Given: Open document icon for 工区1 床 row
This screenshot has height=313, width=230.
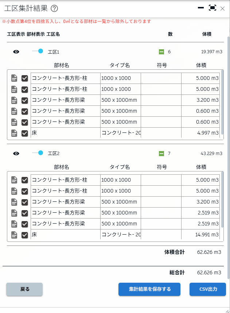Looking at the screenshot, I should [14, 133].
